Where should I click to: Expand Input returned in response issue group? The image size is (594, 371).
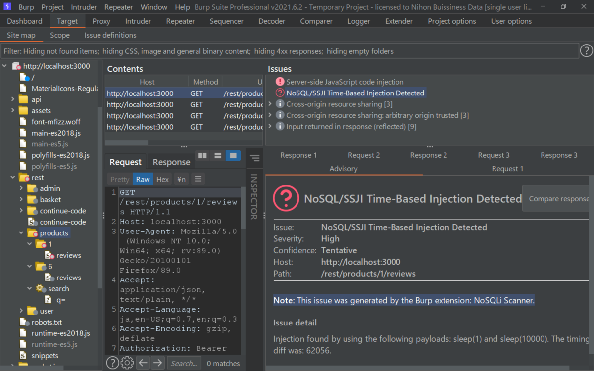[270, 126]
